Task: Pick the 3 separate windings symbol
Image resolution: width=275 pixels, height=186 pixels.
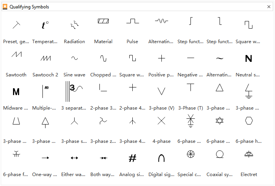Action: pyautogui.click(x=74, y=91)
